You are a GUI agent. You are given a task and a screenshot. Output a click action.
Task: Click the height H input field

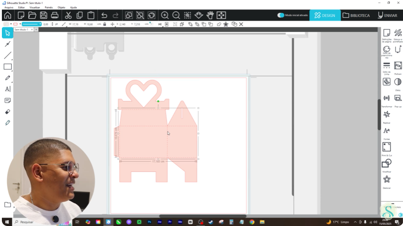[x=90, y=24]
